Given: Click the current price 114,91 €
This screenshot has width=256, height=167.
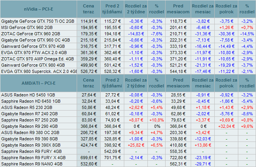Looking at the screenshot, I should click(88, 21).
